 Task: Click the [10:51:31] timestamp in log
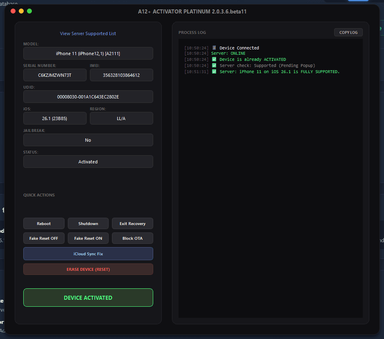pos(196,71)
